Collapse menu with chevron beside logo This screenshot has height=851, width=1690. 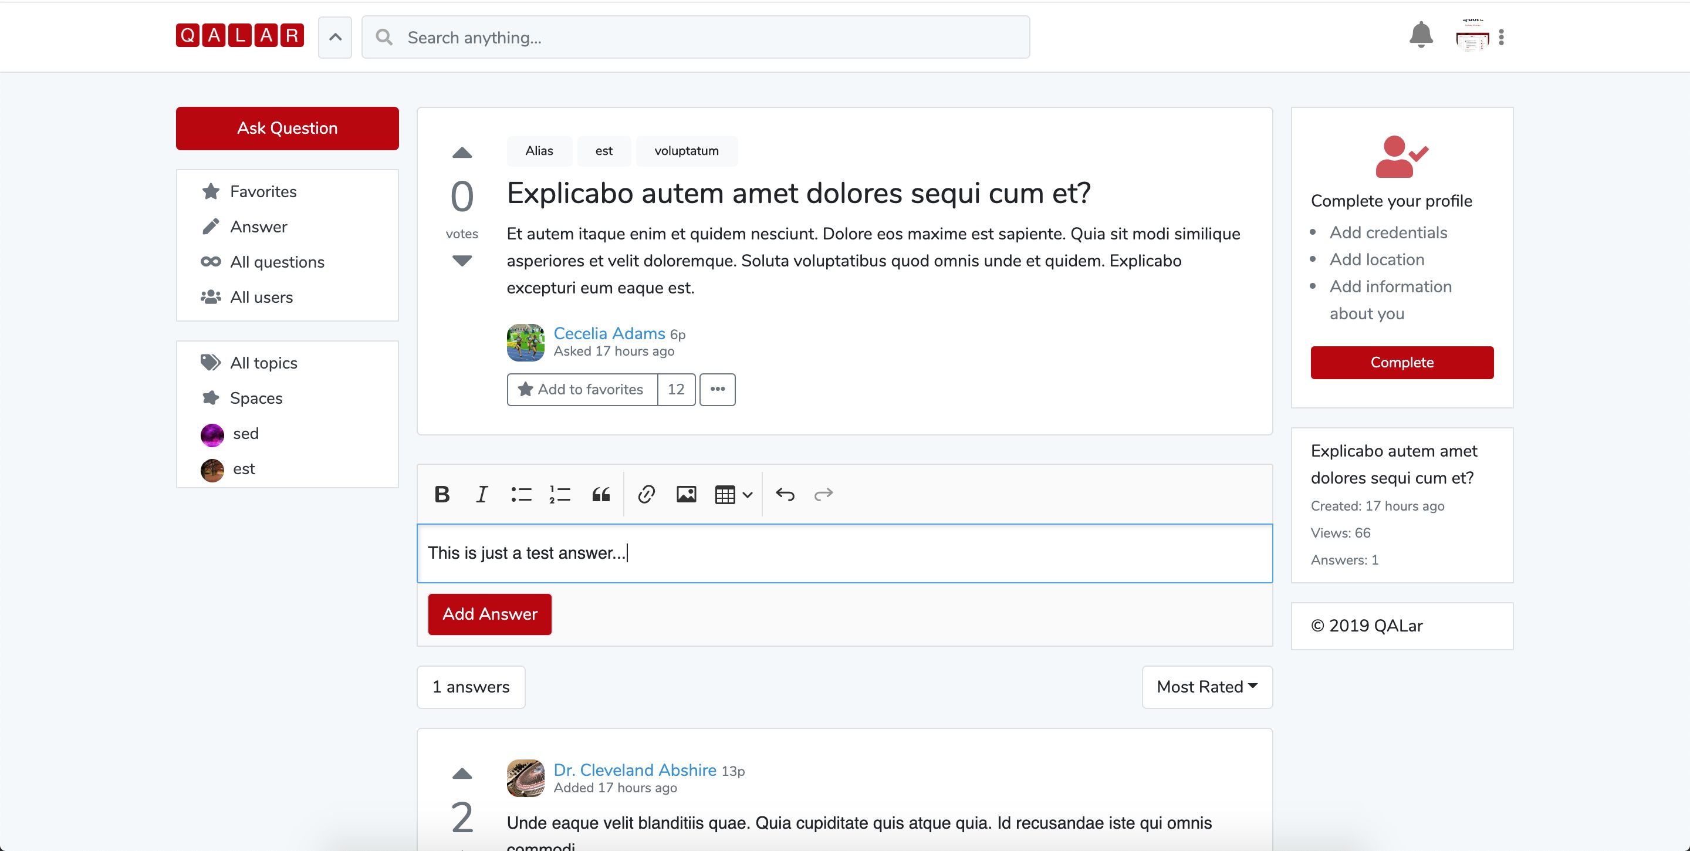coord(334,38)
